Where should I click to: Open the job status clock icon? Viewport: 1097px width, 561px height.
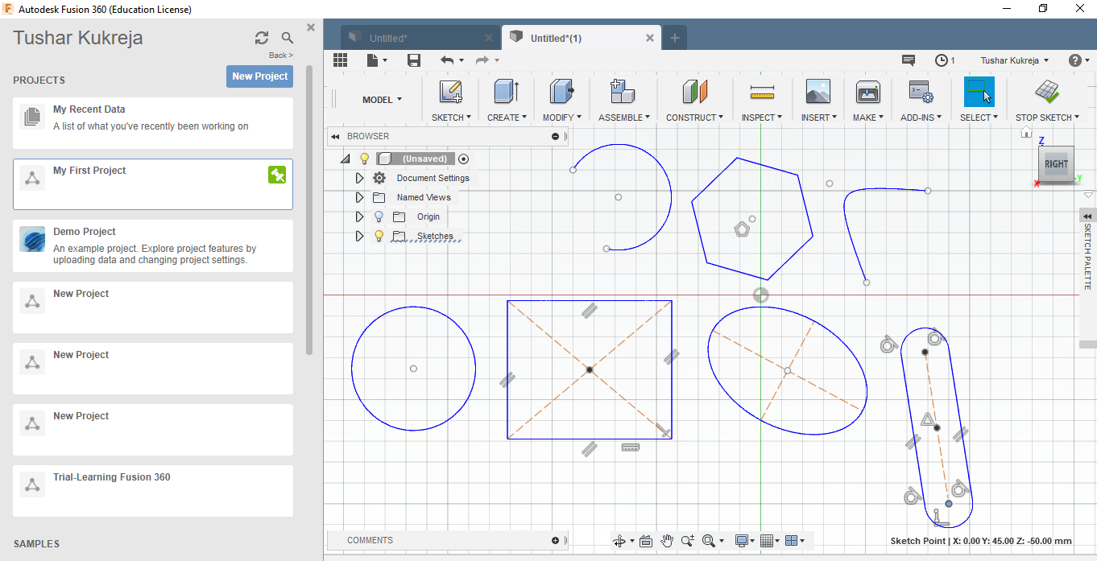(x=942, y=60)
